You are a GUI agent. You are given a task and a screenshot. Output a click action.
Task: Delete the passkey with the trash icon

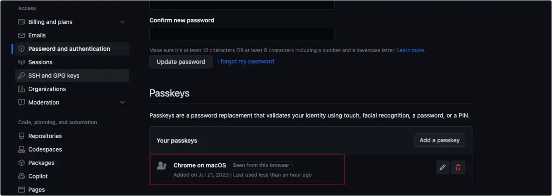pyautogui.click(x=458, y=167)
